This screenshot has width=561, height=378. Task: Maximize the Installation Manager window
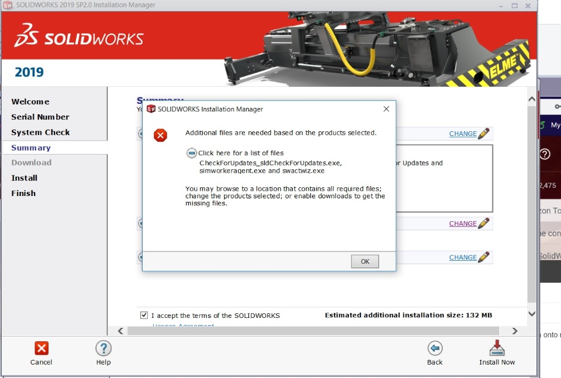514,5
